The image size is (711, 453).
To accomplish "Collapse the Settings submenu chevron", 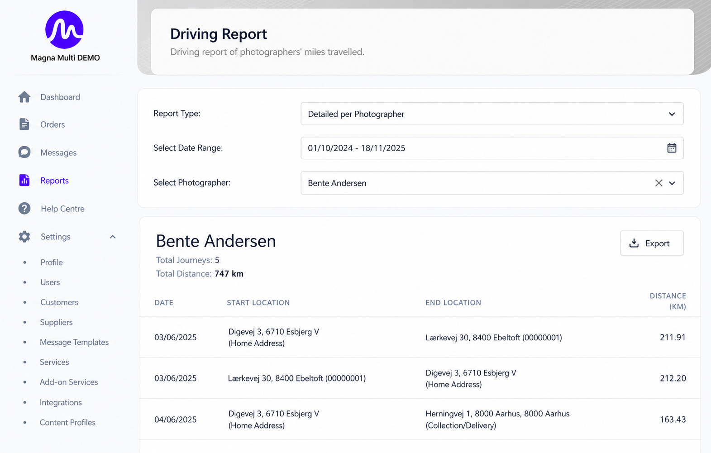I will 113,237.
